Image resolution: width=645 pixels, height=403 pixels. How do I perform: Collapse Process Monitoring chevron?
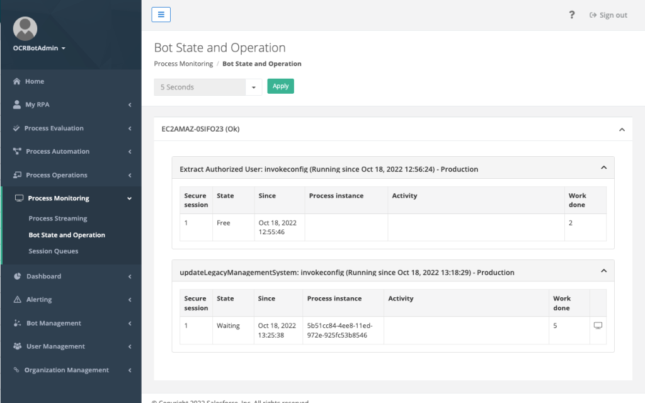tap(130, 198)
